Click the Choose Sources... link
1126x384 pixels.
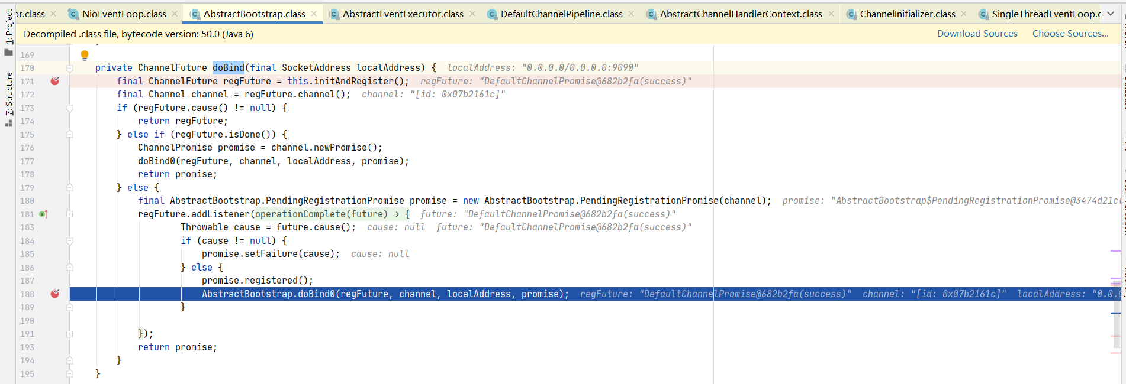tap(1070, 34)
